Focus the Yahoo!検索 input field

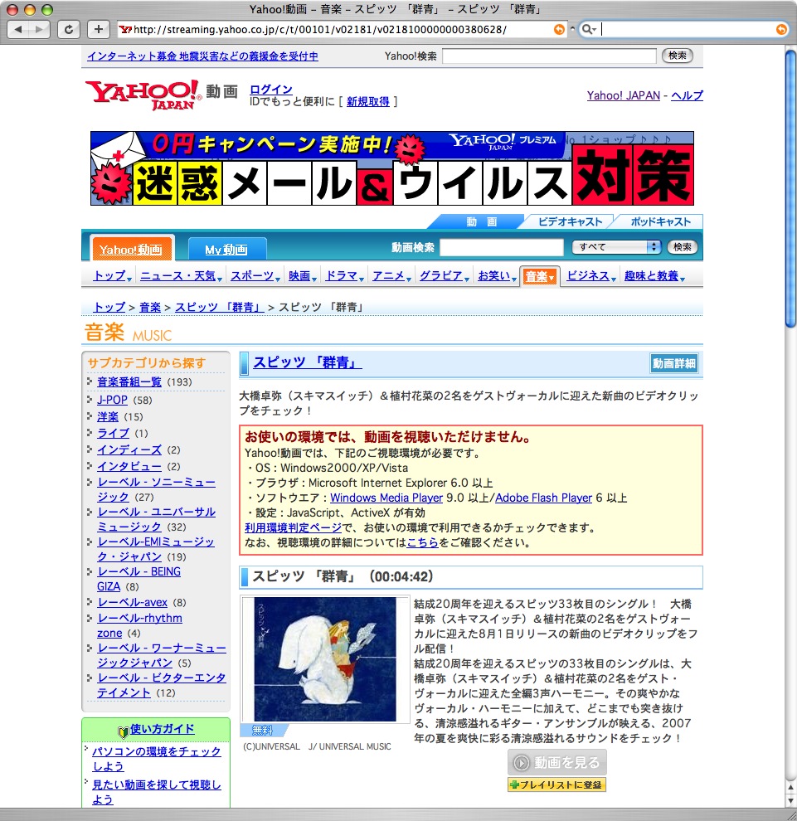pos(549,56)
